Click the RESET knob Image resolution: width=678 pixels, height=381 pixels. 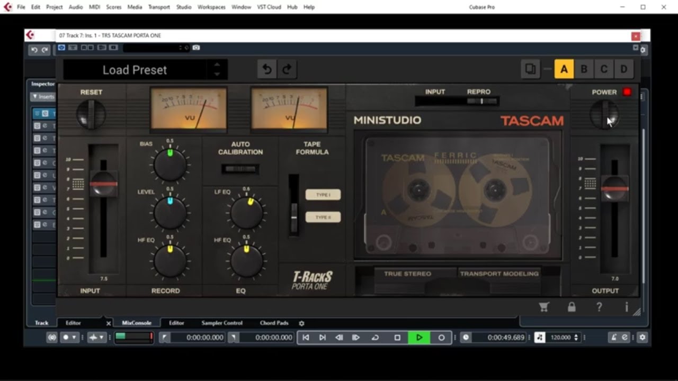pyautogui.click(x=91, y=114)
